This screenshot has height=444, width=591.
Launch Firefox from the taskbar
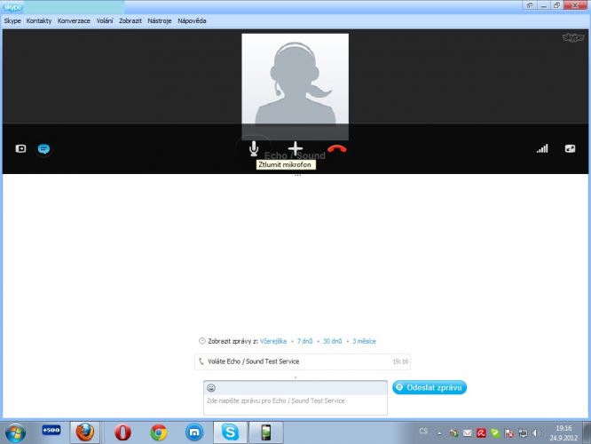tap(85, 432)
